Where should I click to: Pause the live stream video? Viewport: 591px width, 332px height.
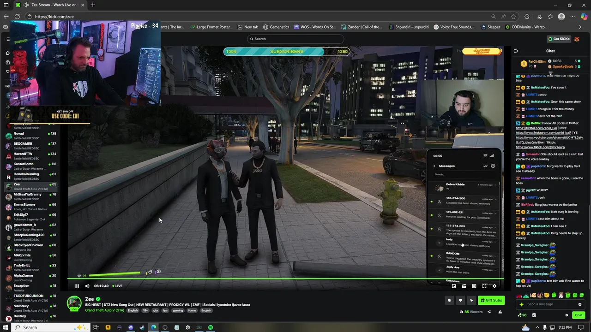(x=77, y=286)
